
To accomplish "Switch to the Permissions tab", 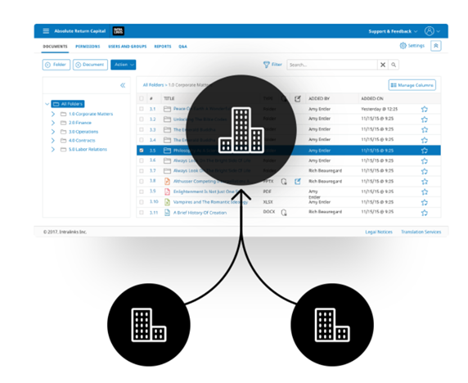I will pyautogui.click(x=88, y=47).
